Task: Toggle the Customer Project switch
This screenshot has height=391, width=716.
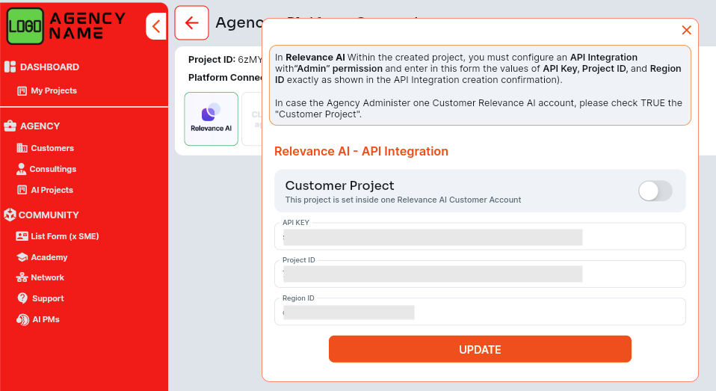Action: (655, 191)
